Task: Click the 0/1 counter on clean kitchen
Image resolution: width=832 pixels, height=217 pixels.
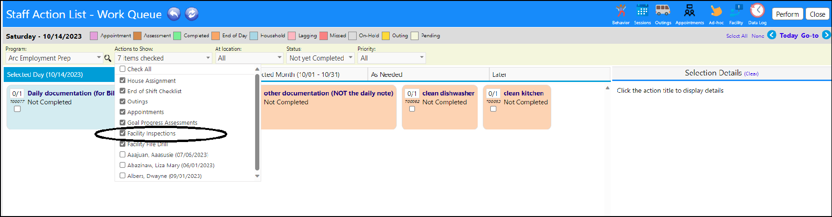Action: (493, 94)
